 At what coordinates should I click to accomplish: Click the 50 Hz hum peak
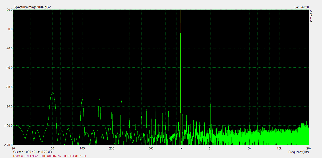pyautogui.click(x=53, y=93)
